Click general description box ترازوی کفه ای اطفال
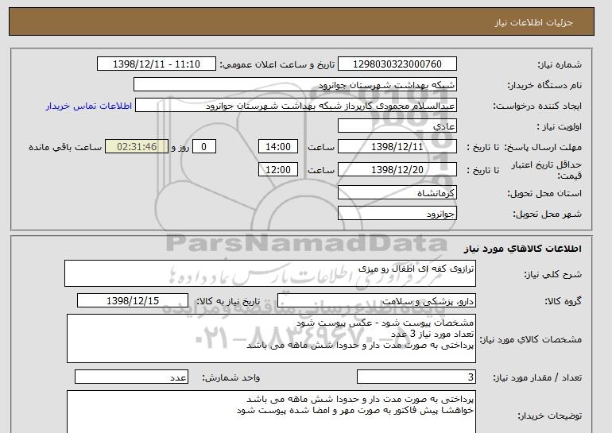This screenshot has height=433, width=612. [x=270, y=273]
